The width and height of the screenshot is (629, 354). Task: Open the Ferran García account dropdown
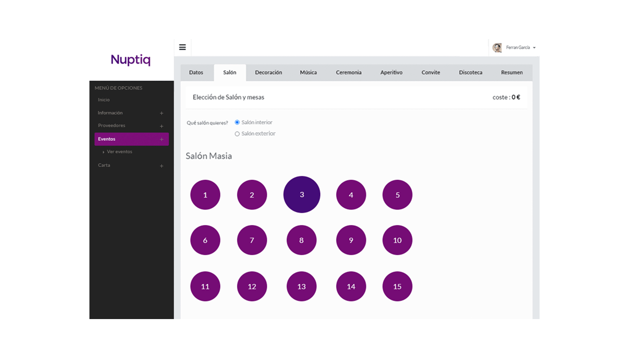[x=534, y=47]
